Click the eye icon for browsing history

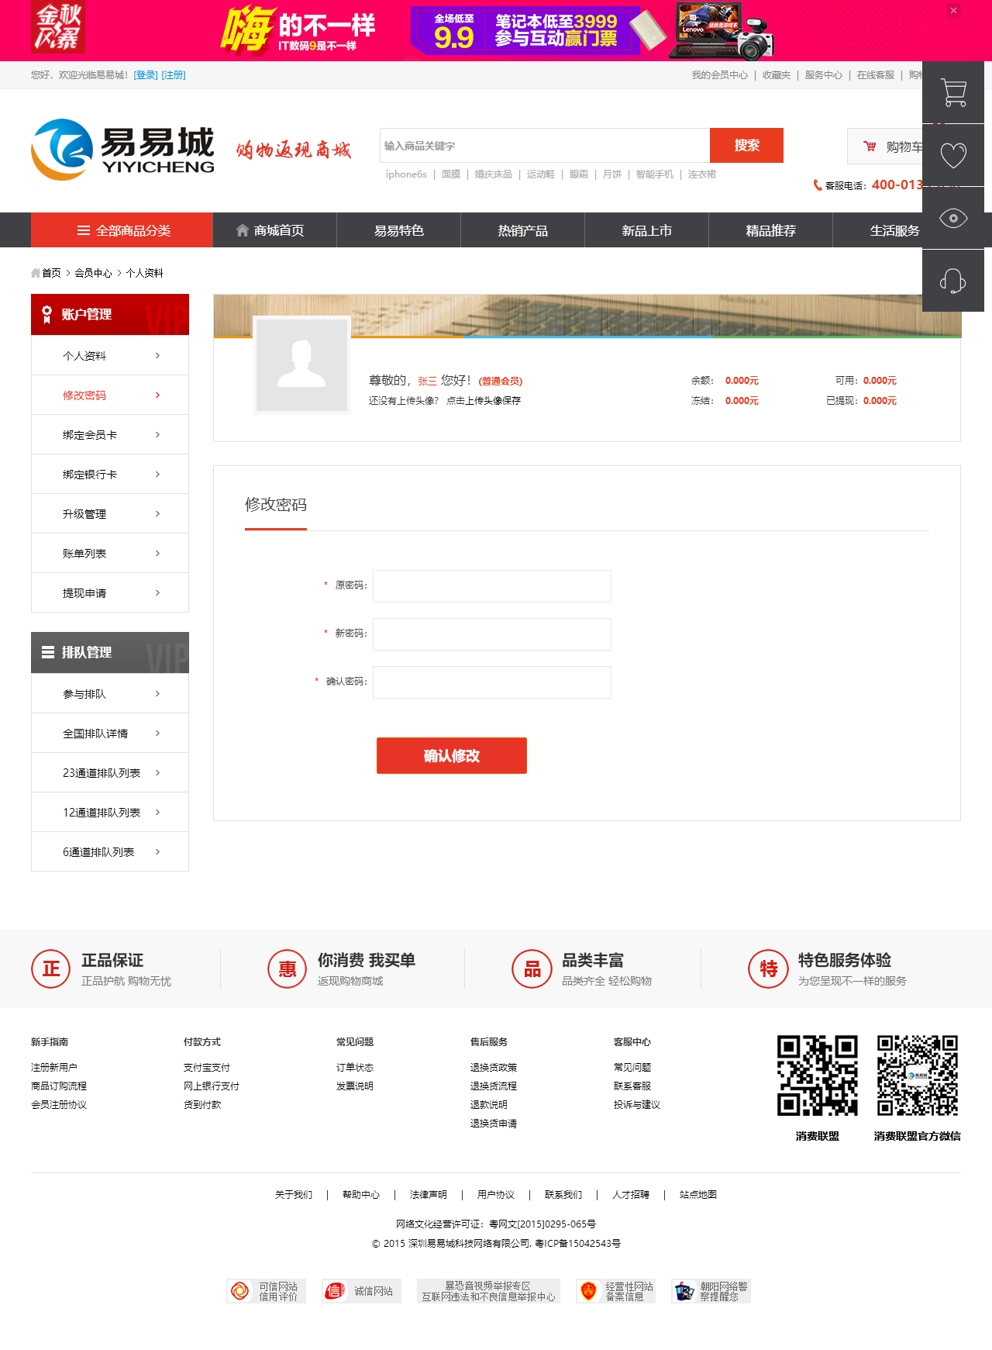[x=953, y=218]
